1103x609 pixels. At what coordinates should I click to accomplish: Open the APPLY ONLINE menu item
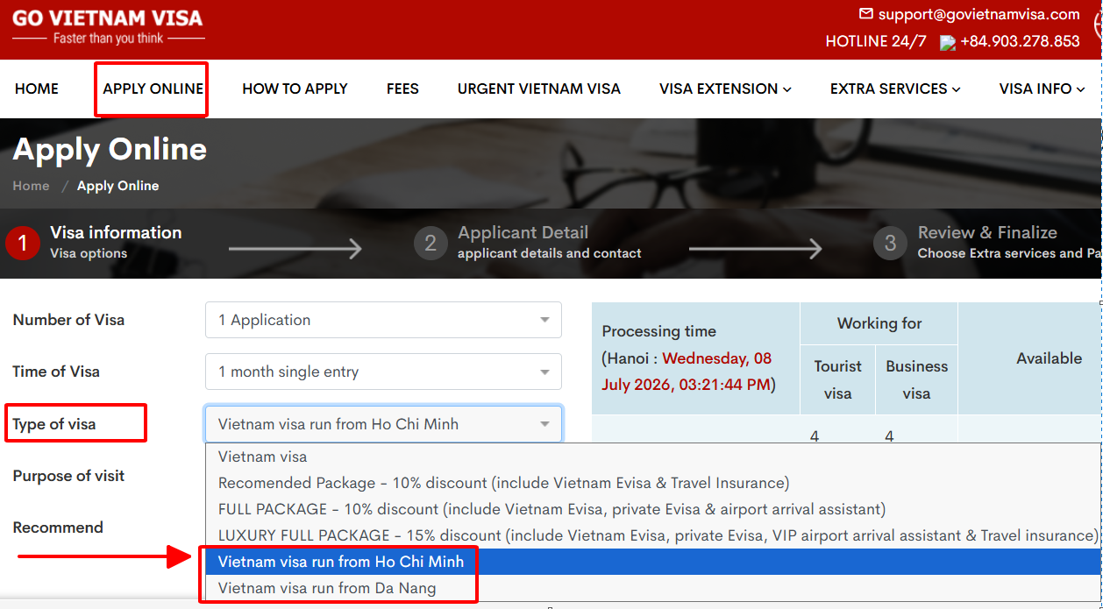coord(153,89)
